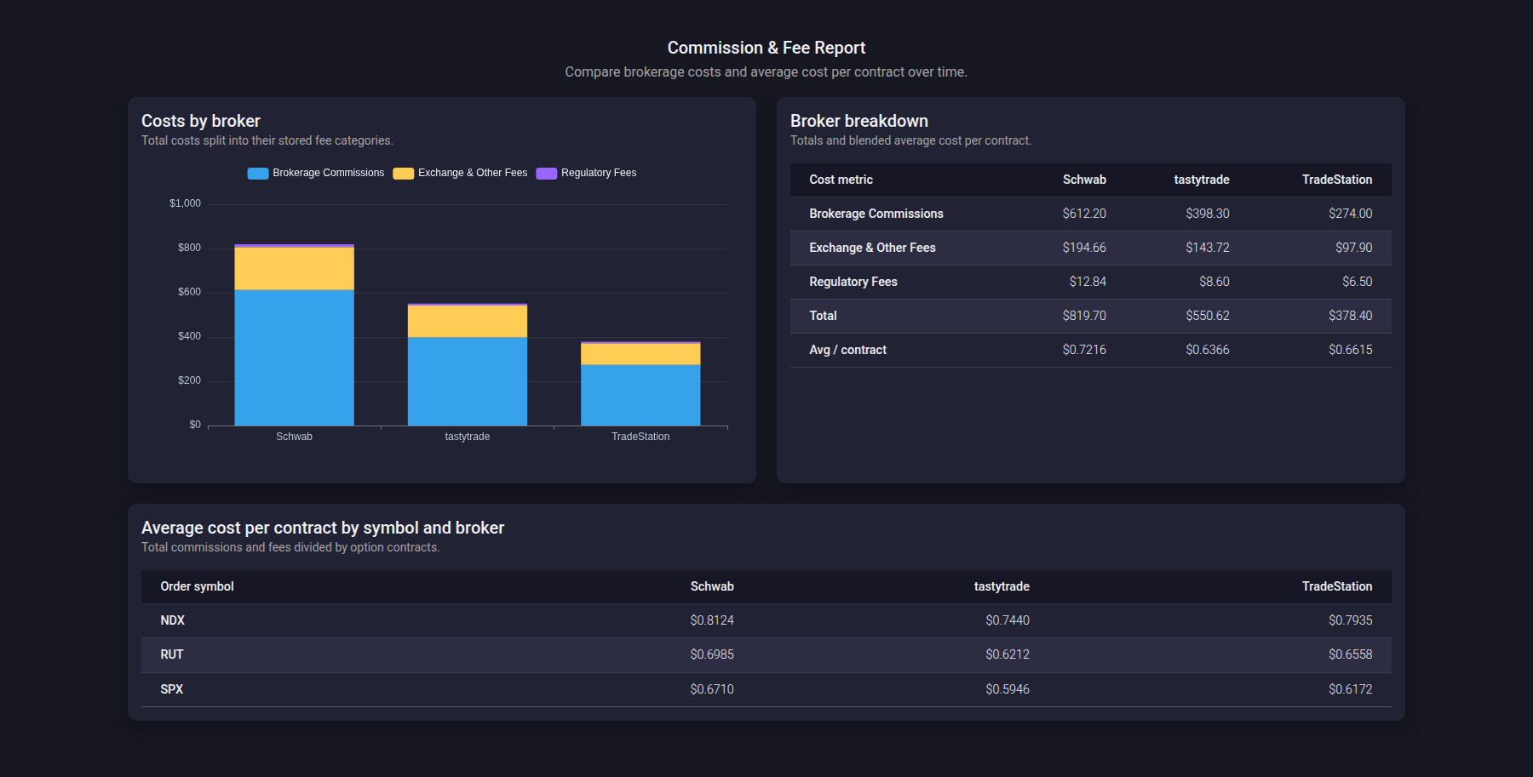Click Schwab exchange fees value $194.66

(x=1084, y=248)
